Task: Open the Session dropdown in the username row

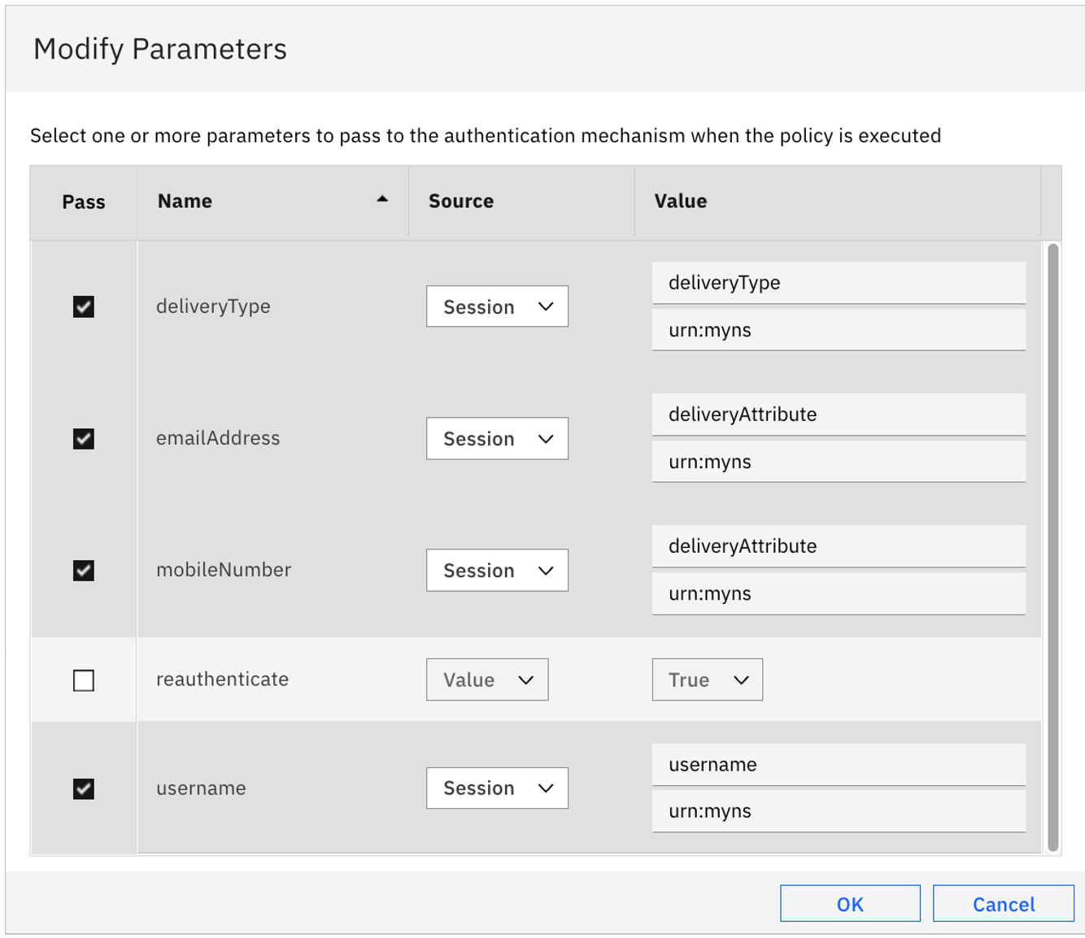Action: pos(497,788)
